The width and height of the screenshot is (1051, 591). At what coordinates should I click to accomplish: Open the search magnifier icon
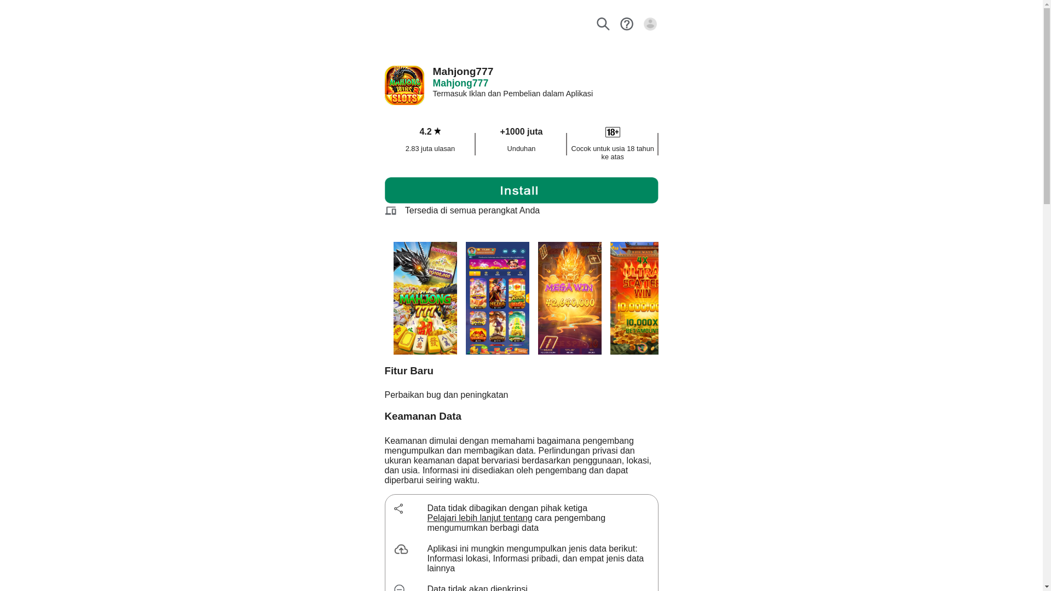pyautogui.click(x=603, y=24)
